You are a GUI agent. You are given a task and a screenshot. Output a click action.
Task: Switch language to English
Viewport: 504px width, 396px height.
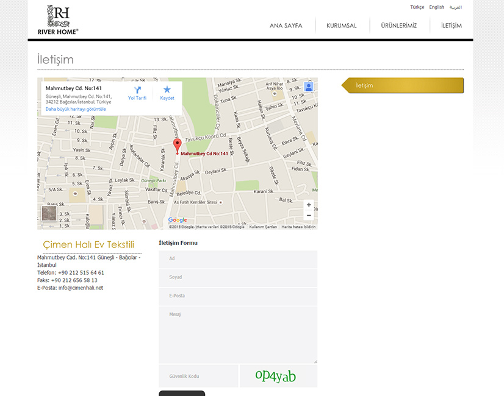pyautogui.click(x=436, y=7)
